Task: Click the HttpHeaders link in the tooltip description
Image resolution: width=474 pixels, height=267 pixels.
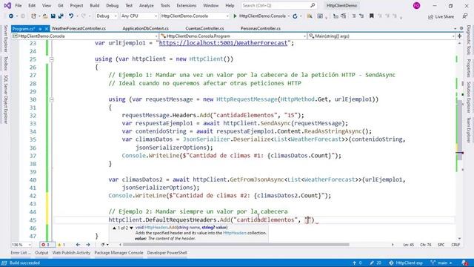Action: click(235, 233)
